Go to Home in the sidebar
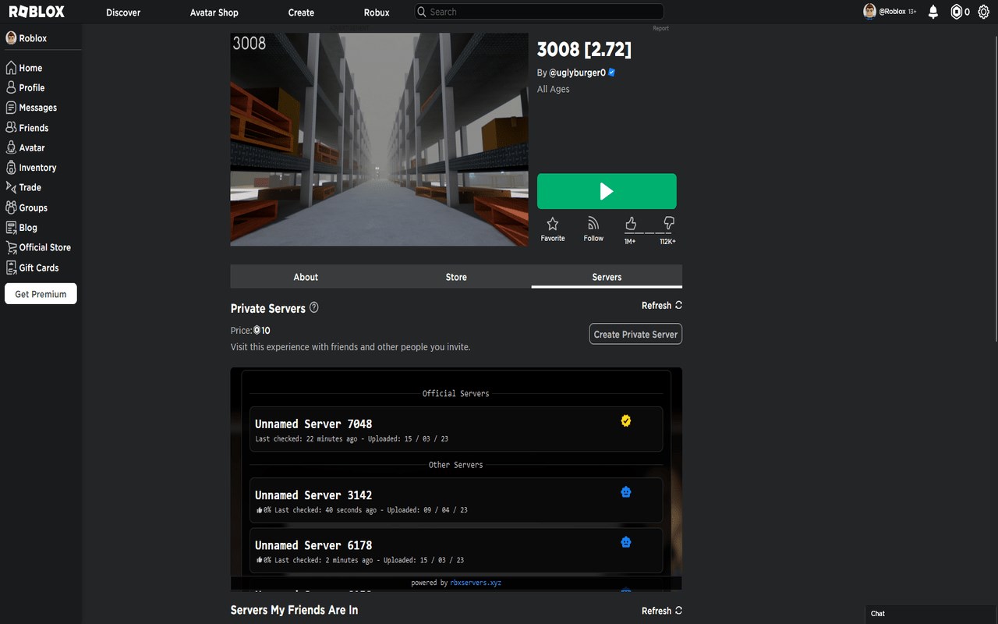The image size is (998, 624). coord(24,68)
